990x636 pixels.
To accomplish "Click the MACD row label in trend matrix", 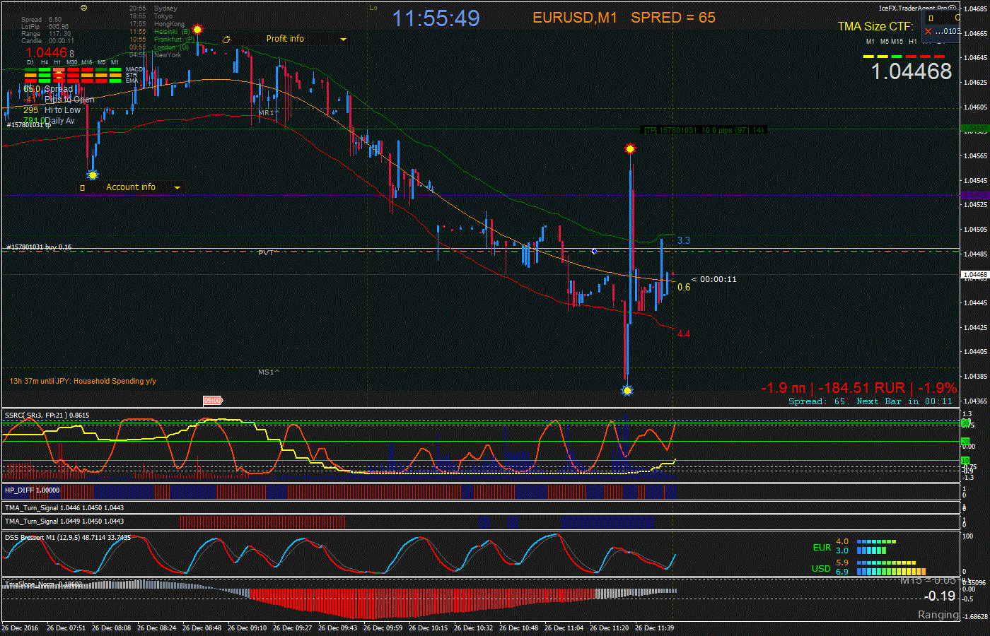I will pos(134,69).
